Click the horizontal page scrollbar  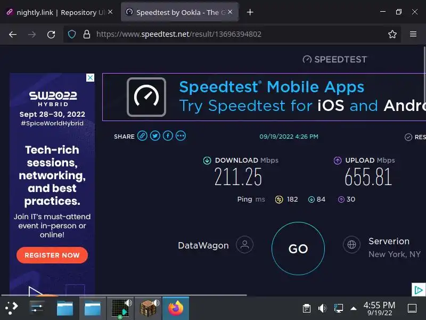pyautogui.click(x=124, y=295)
